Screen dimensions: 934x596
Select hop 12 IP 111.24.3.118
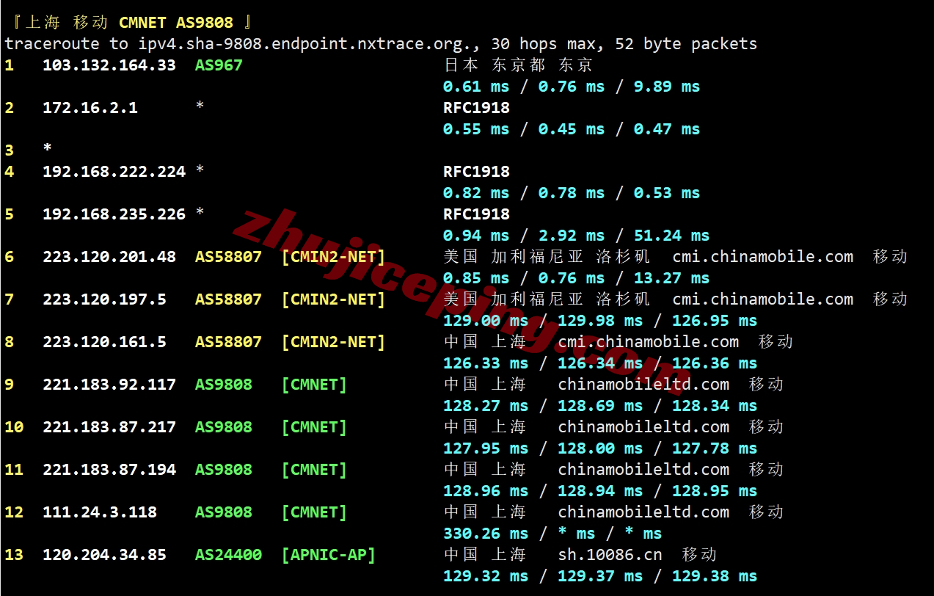click(x=100, y=512)
